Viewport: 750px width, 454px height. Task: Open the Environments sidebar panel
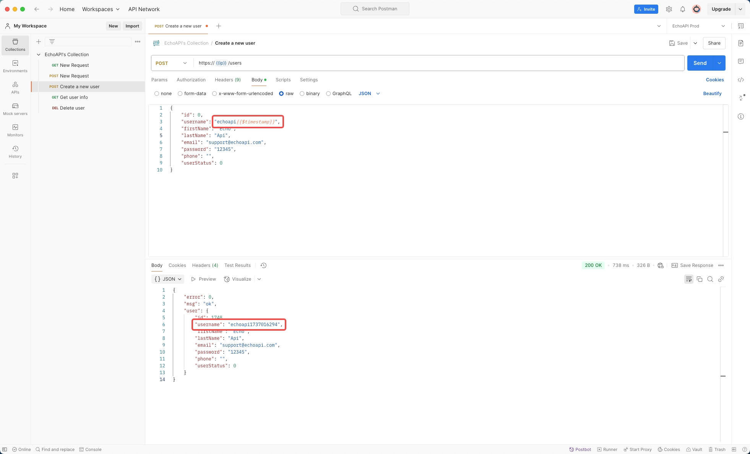[15, 66]
